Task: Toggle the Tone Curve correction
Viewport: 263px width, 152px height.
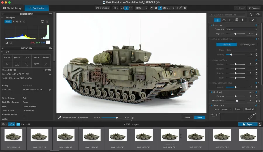Action: (212, 105)
